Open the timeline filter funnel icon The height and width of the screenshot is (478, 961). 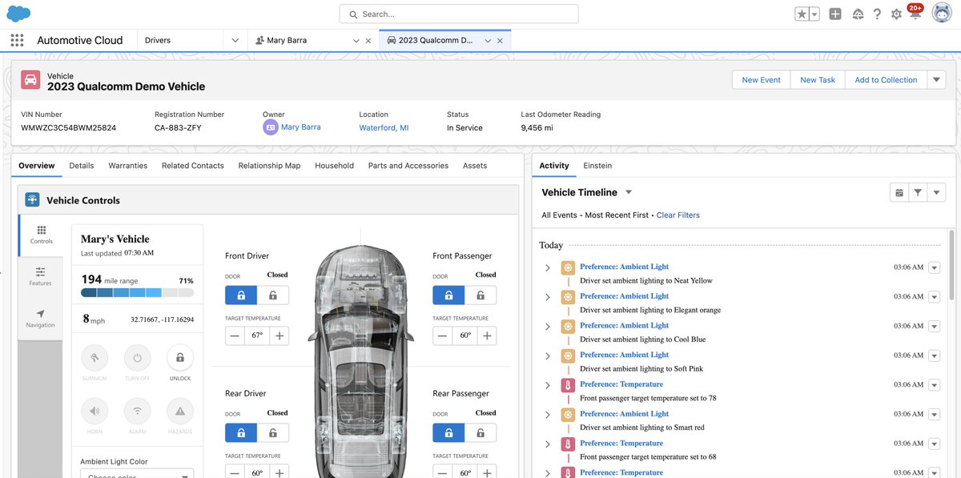pos(918,192)
